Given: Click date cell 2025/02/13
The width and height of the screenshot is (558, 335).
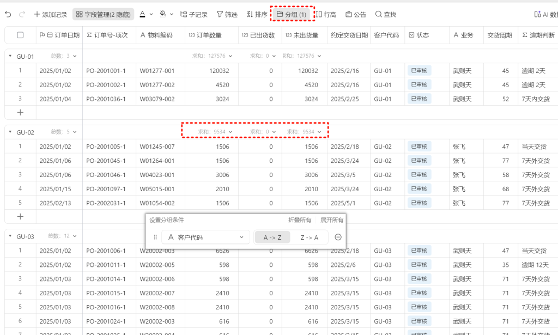Looking at the screenshot, I should pyautogui.click(x=59, y=203).
